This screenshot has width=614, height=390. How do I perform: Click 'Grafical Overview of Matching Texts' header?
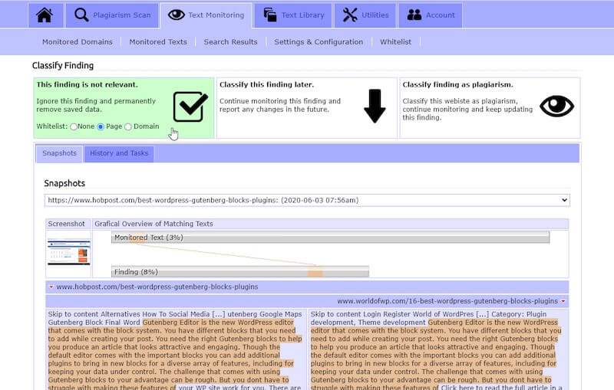pyautogui.click(x=153, y=224)
